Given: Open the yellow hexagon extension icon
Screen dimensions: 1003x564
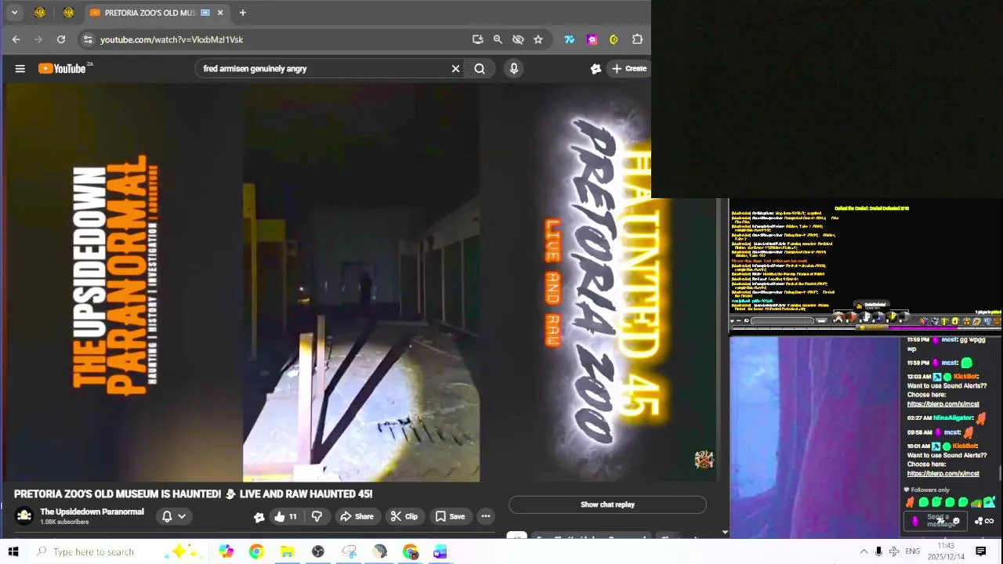Looking at the screenshot, I should [614, 39].
